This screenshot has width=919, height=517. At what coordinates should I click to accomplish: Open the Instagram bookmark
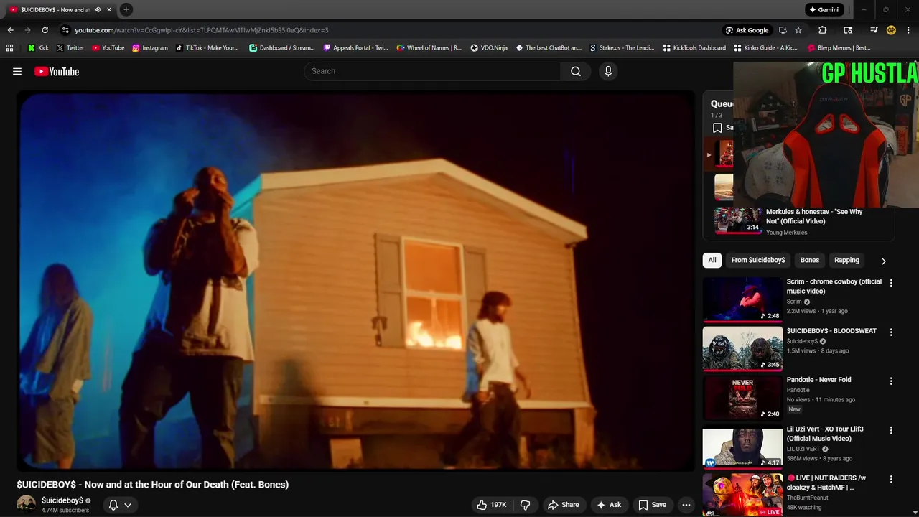[x=149, y=48]
